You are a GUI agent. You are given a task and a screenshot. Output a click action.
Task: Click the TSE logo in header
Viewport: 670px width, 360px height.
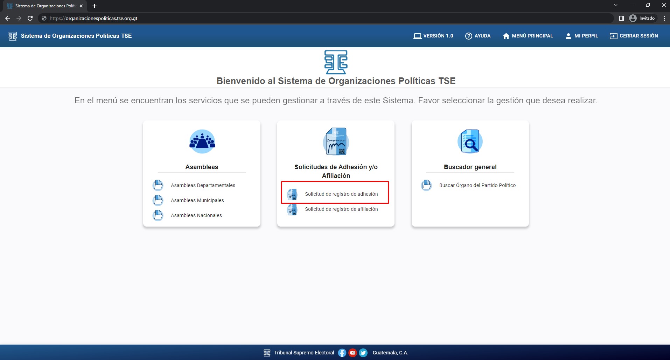13,36
